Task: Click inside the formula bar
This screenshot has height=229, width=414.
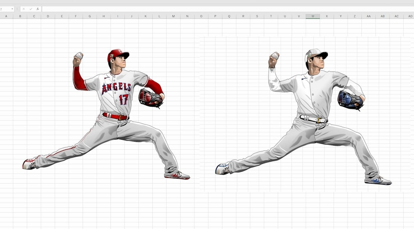Action: tap(103, 9)
